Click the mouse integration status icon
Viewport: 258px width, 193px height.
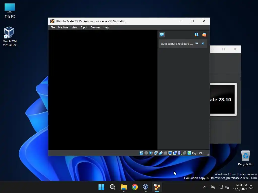click(x=184, y=153)
